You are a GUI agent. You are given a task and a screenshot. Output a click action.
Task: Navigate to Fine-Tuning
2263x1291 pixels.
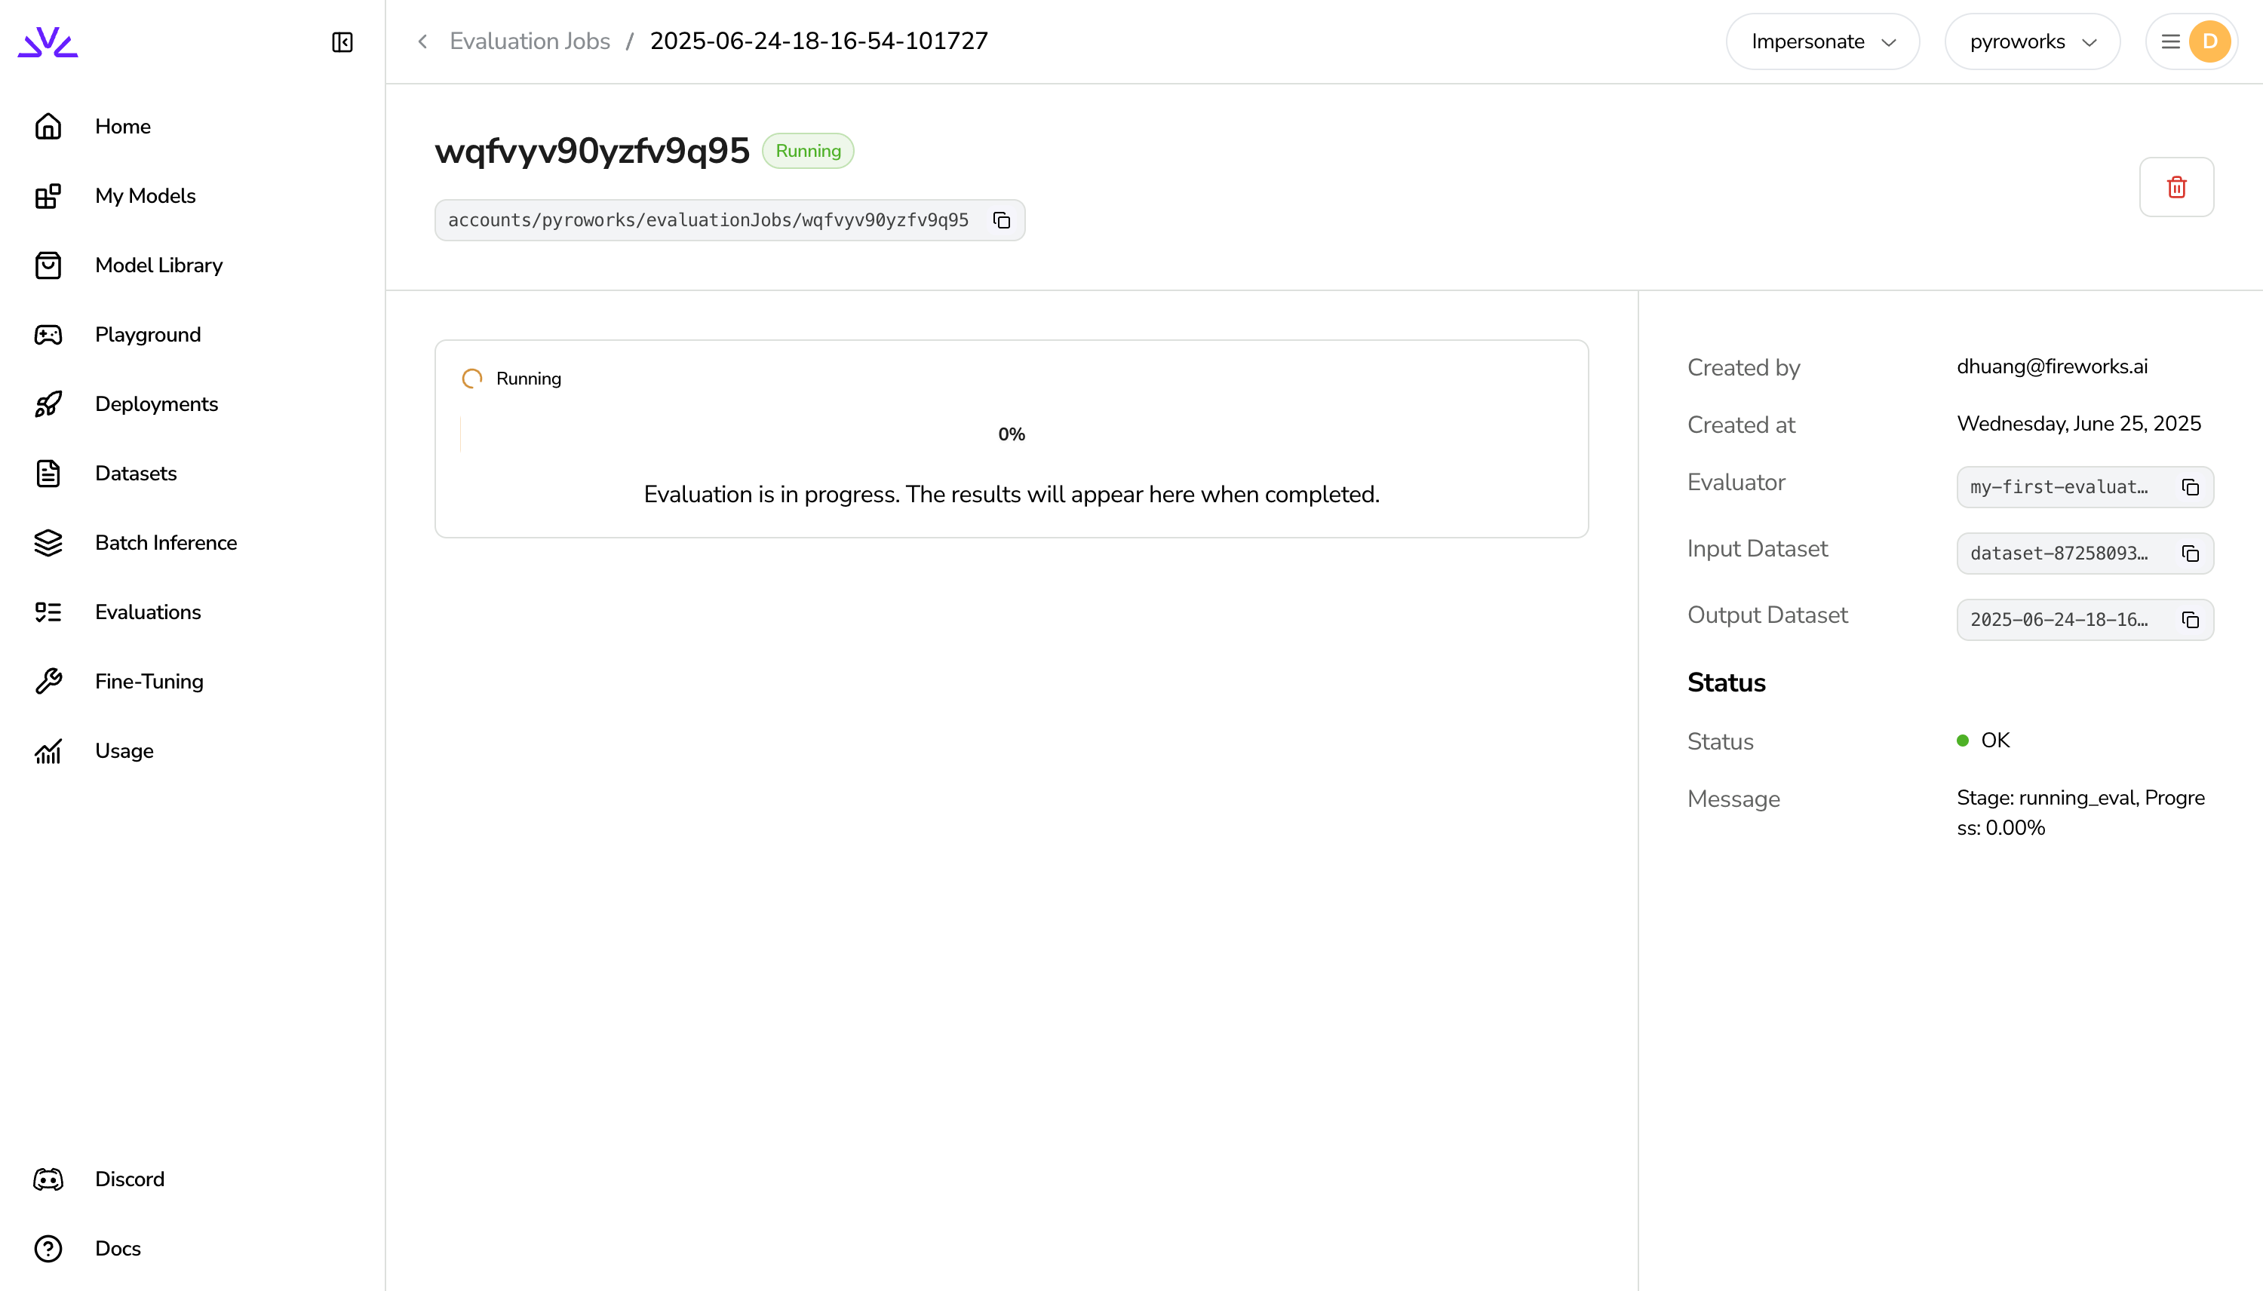click(x=149, y=681)
